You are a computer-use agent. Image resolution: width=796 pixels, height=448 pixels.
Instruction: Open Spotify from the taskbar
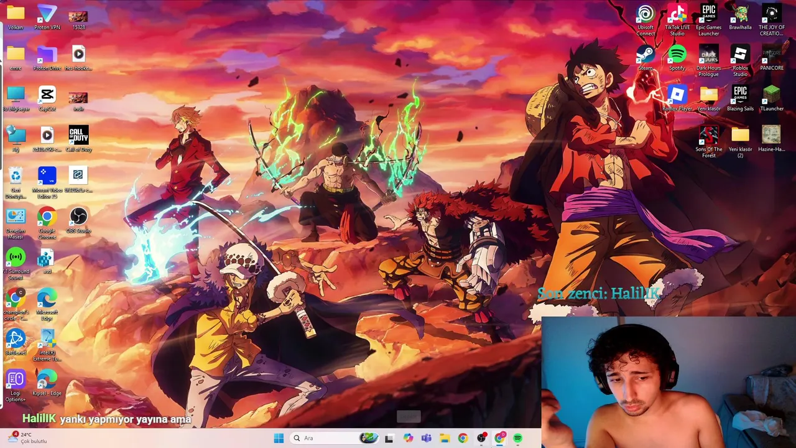[x=517, y=438]
